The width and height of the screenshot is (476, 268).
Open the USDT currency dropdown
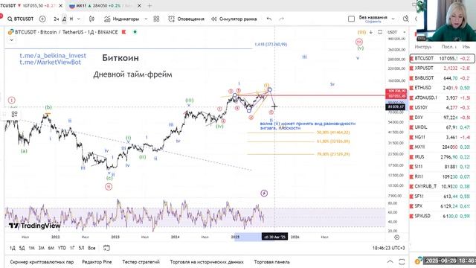click(396, 32)
